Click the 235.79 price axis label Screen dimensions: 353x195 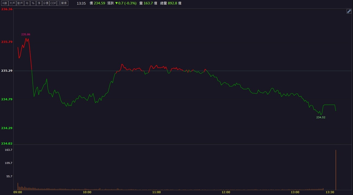(7, 42)
